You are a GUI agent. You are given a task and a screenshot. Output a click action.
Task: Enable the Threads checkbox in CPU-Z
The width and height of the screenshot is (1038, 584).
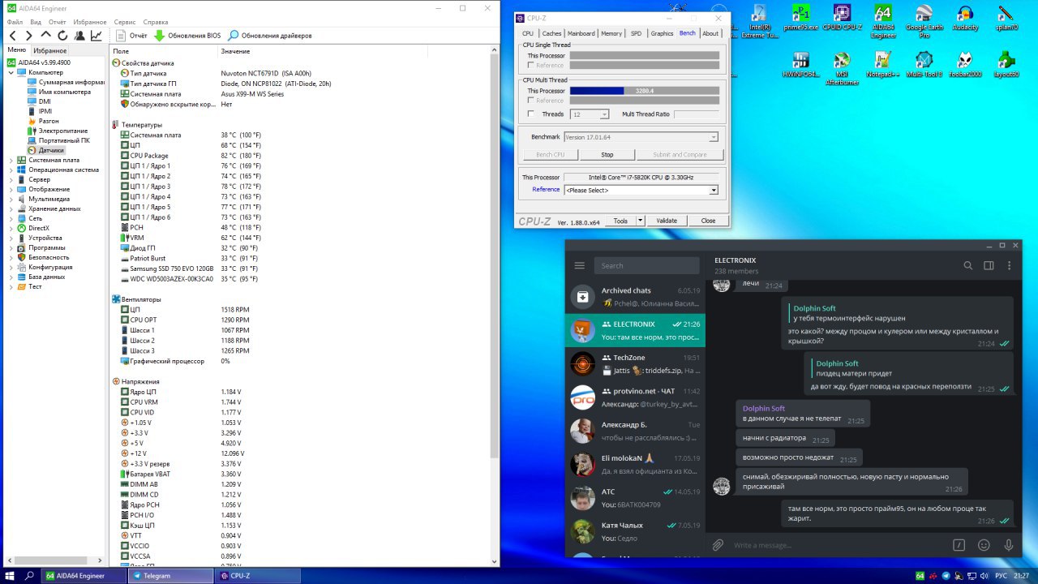coord(530,114)
